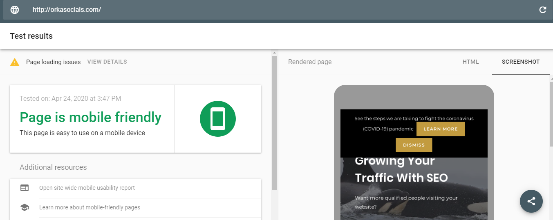Select the Screenshot tab
553x220 pixels.
pos(521,62)
